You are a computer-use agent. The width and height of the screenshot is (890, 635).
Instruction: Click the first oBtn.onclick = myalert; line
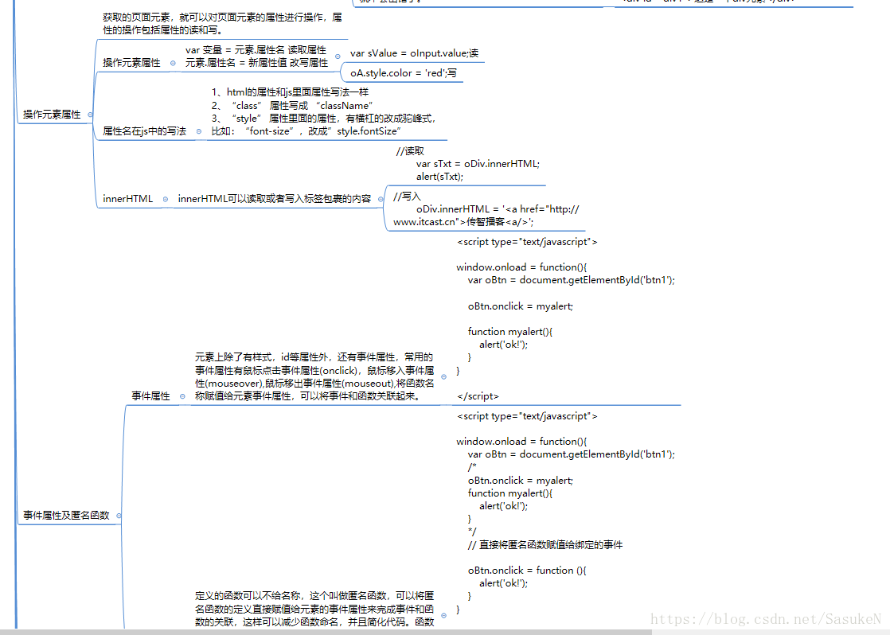coord(521,306)
